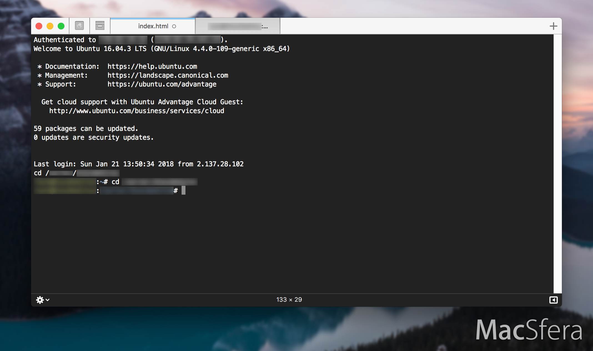Close the window with the red button
This screenshot has width=593, height=351.
39,26
